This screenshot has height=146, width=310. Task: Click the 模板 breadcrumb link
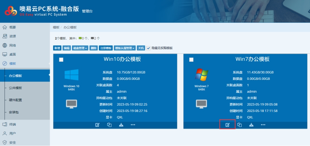[56, 27]
